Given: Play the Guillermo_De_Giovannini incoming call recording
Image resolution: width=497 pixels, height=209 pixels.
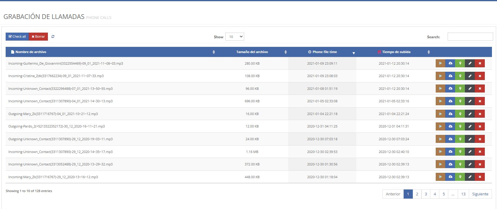Looking at the screenshot, I should click(440, 63).
